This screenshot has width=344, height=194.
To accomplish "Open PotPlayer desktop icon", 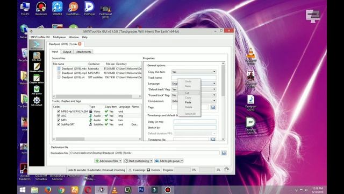I will 89,9.
